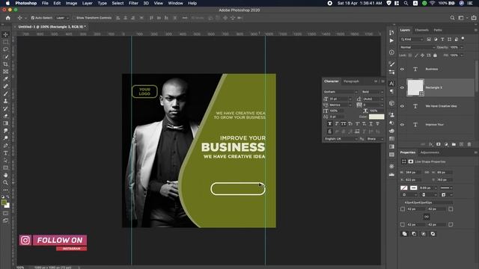Viewport: 479px width, 269px height.
Task: Enable Show Transform Controls checkbox
Action: point(74,18)
